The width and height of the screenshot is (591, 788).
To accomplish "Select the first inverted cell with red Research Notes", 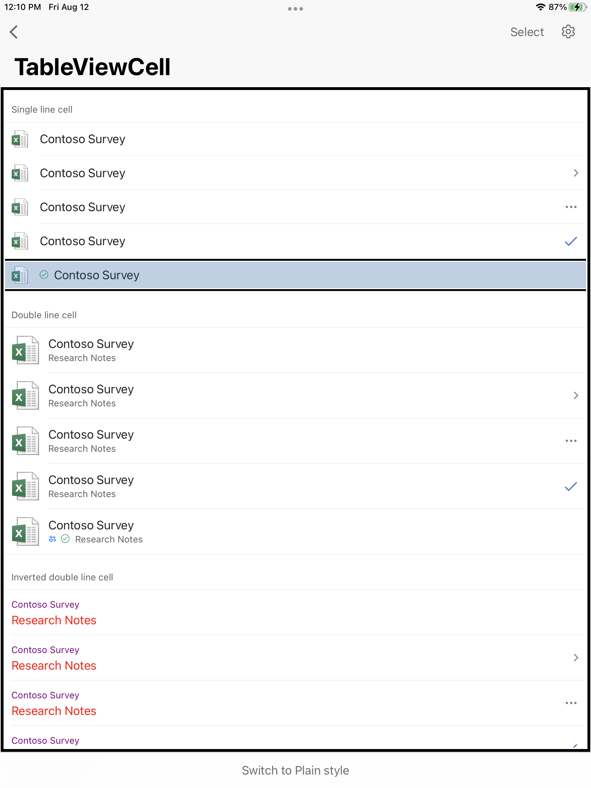I will point(295,612).
